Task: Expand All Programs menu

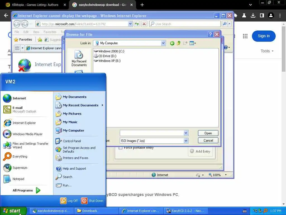Action: 27,190
